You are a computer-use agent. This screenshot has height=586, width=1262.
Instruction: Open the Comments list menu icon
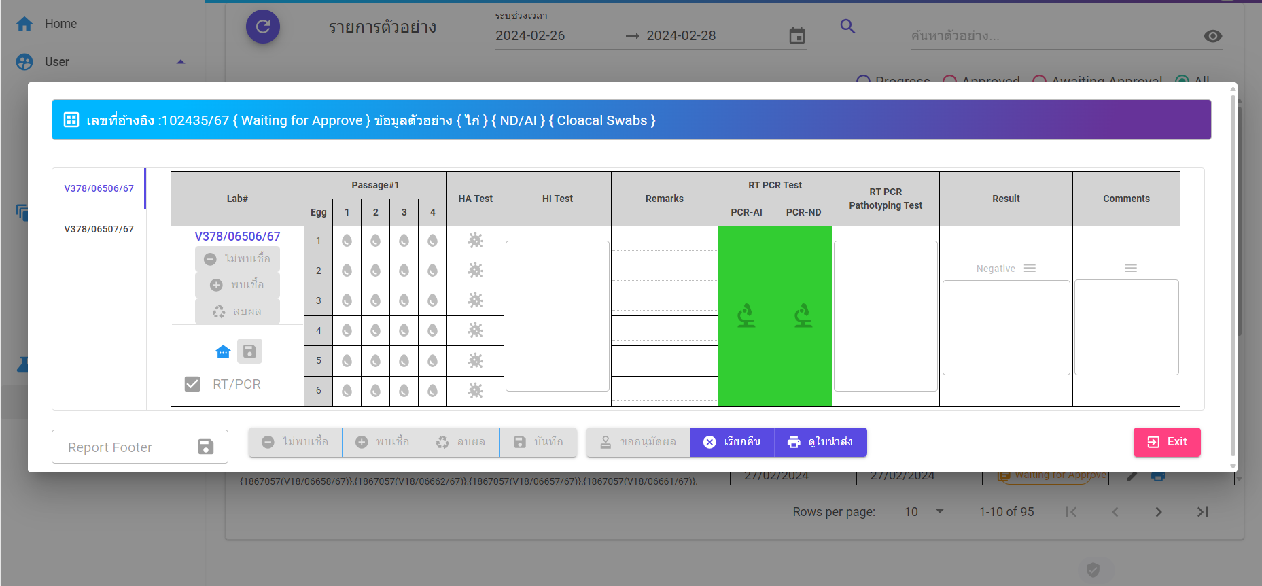pos(1131,269)
